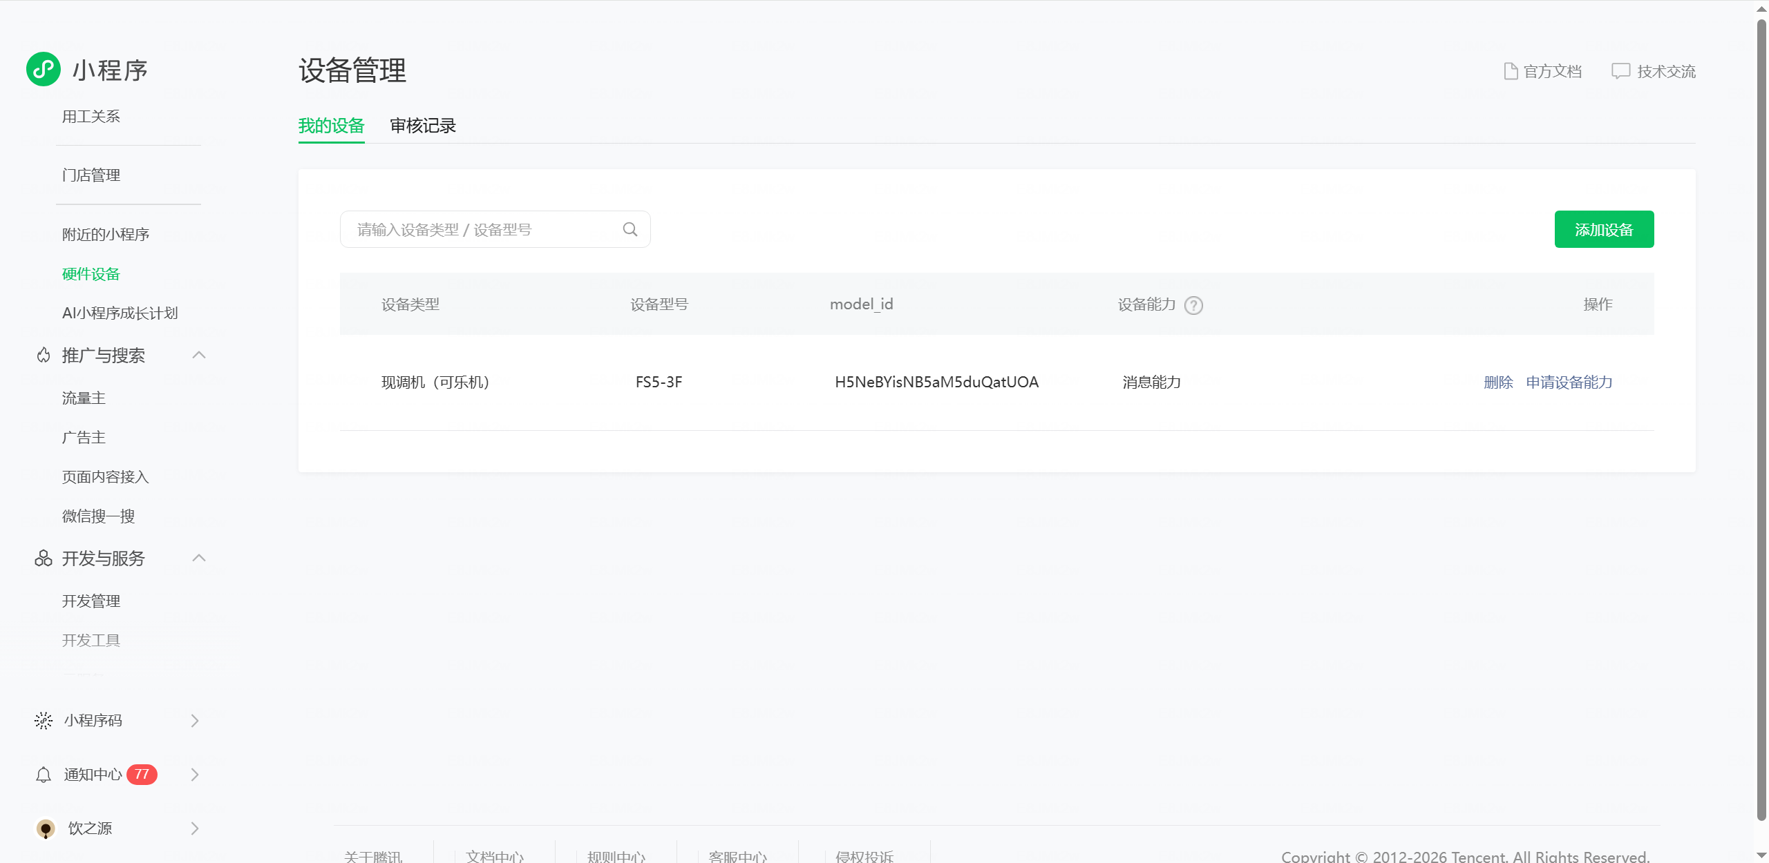The width and height of the screenshot is (1769, 863).
Task: Click the WeChat Mini Program logo icon
Action: tap(44, 69)
